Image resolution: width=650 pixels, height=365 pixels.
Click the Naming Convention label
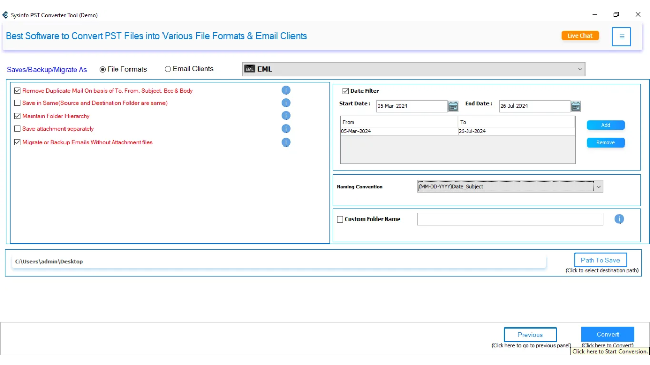click(x=360, y=187)
